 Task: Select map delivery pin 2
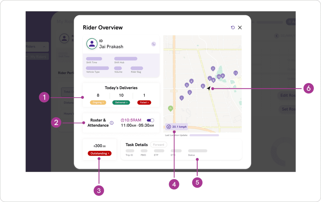point(190,93)
